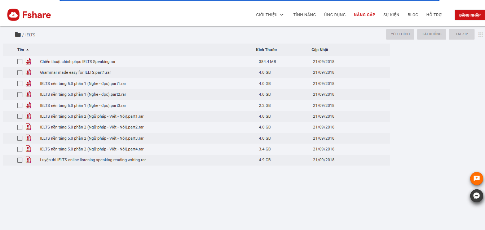Click the Fshare logo

tap(29, 15)
